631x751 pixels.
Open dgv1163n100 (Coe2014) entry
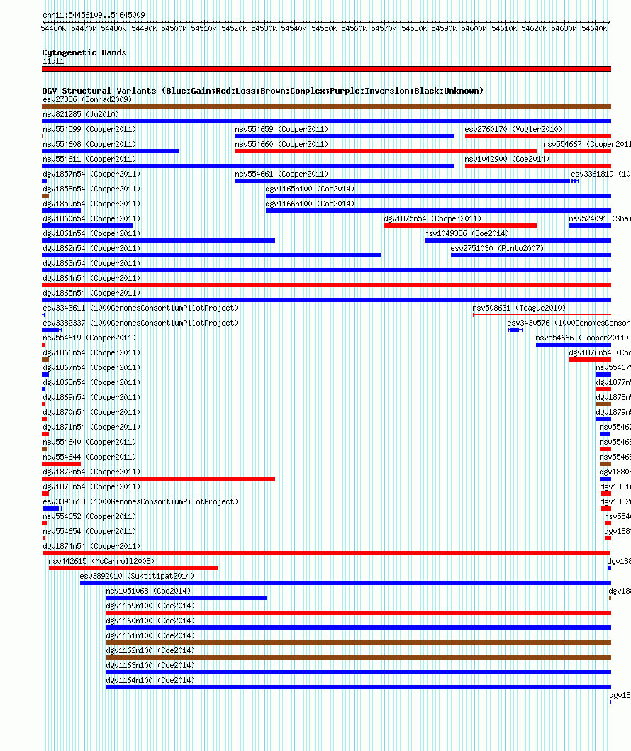tap(150, 664)
